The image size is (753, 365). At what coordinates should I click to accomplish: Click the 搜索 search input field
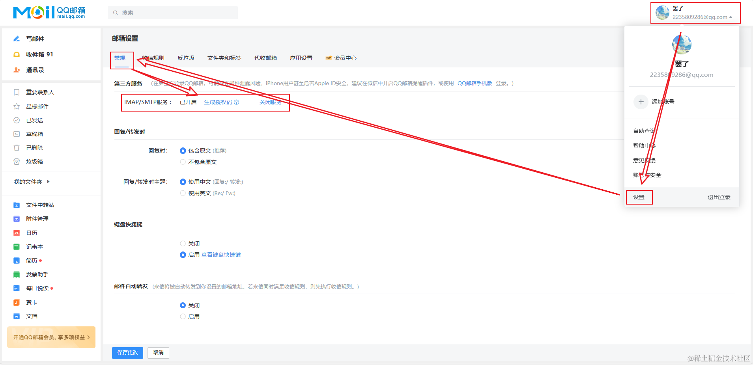pos(172,13)
